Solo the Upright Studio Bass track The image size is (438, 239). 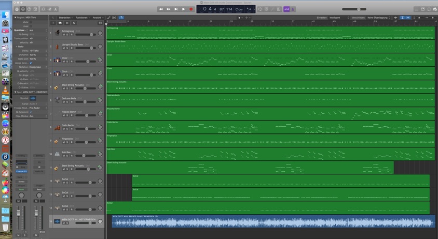67,48
